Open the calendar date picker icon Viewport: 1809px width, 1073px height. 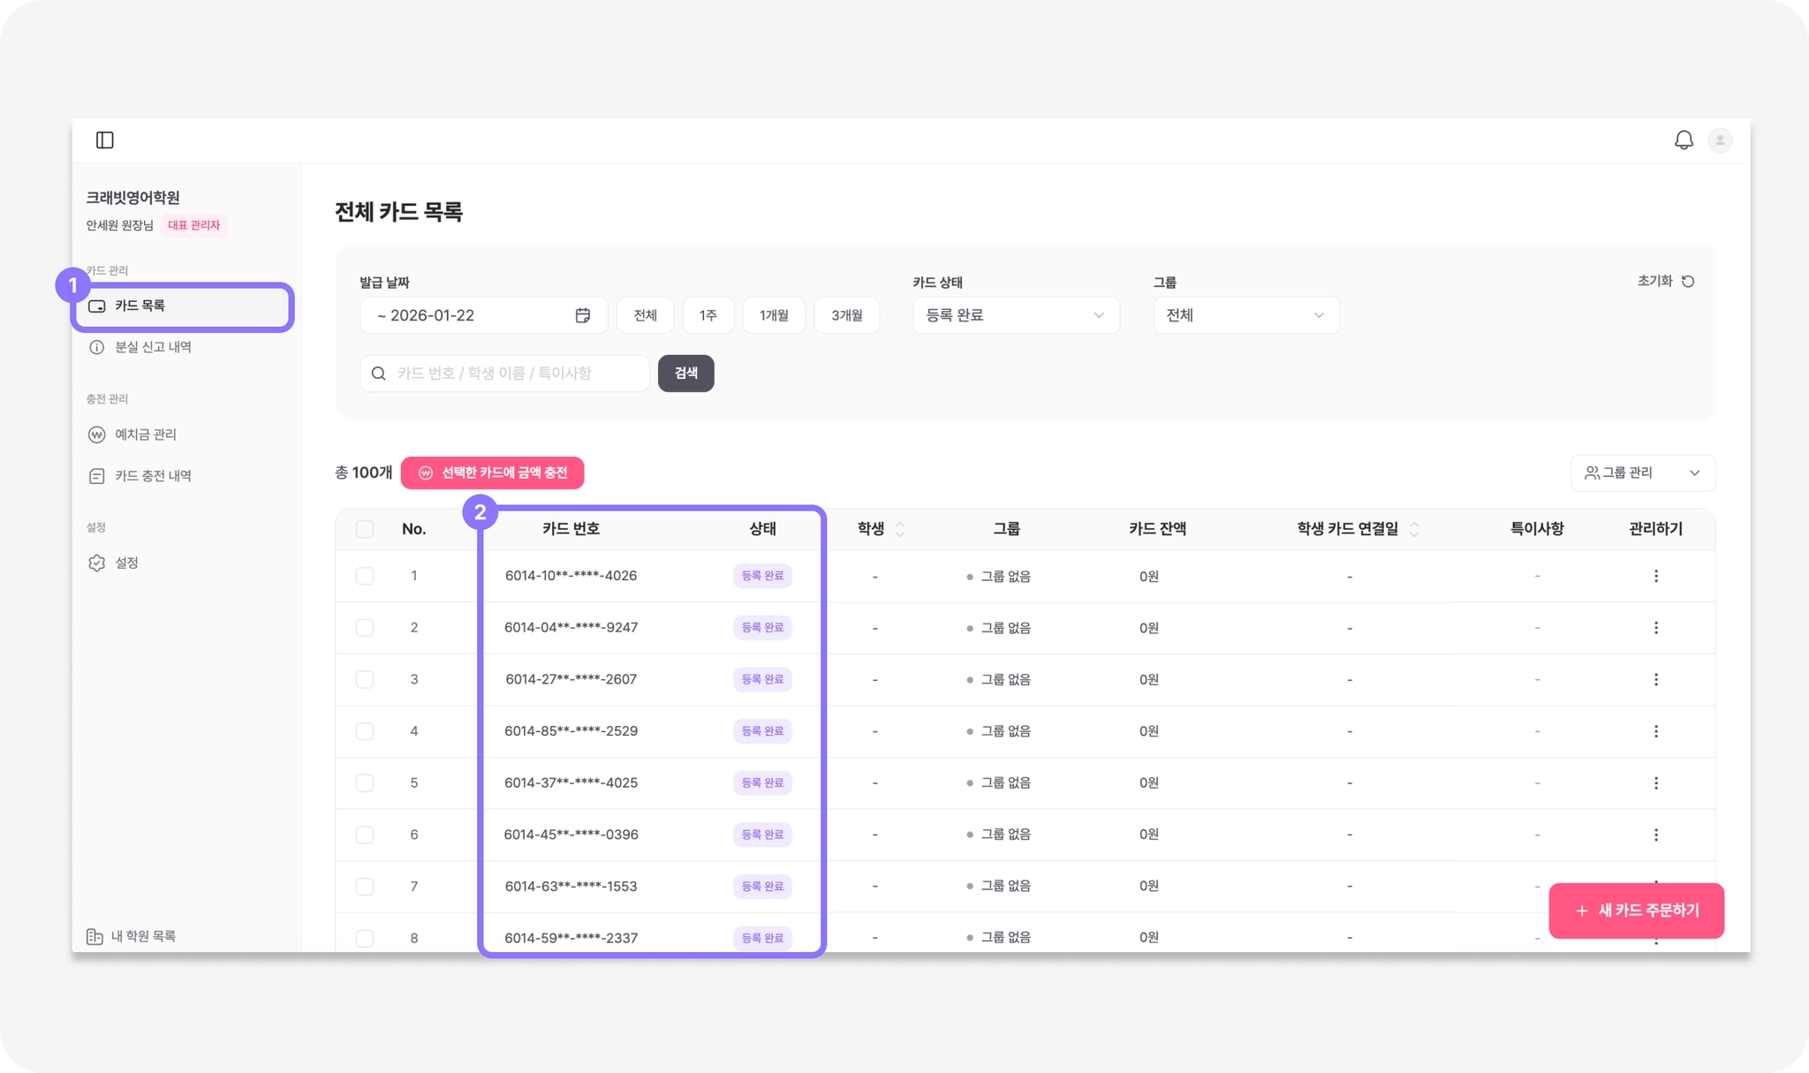(x=583, y=315)
